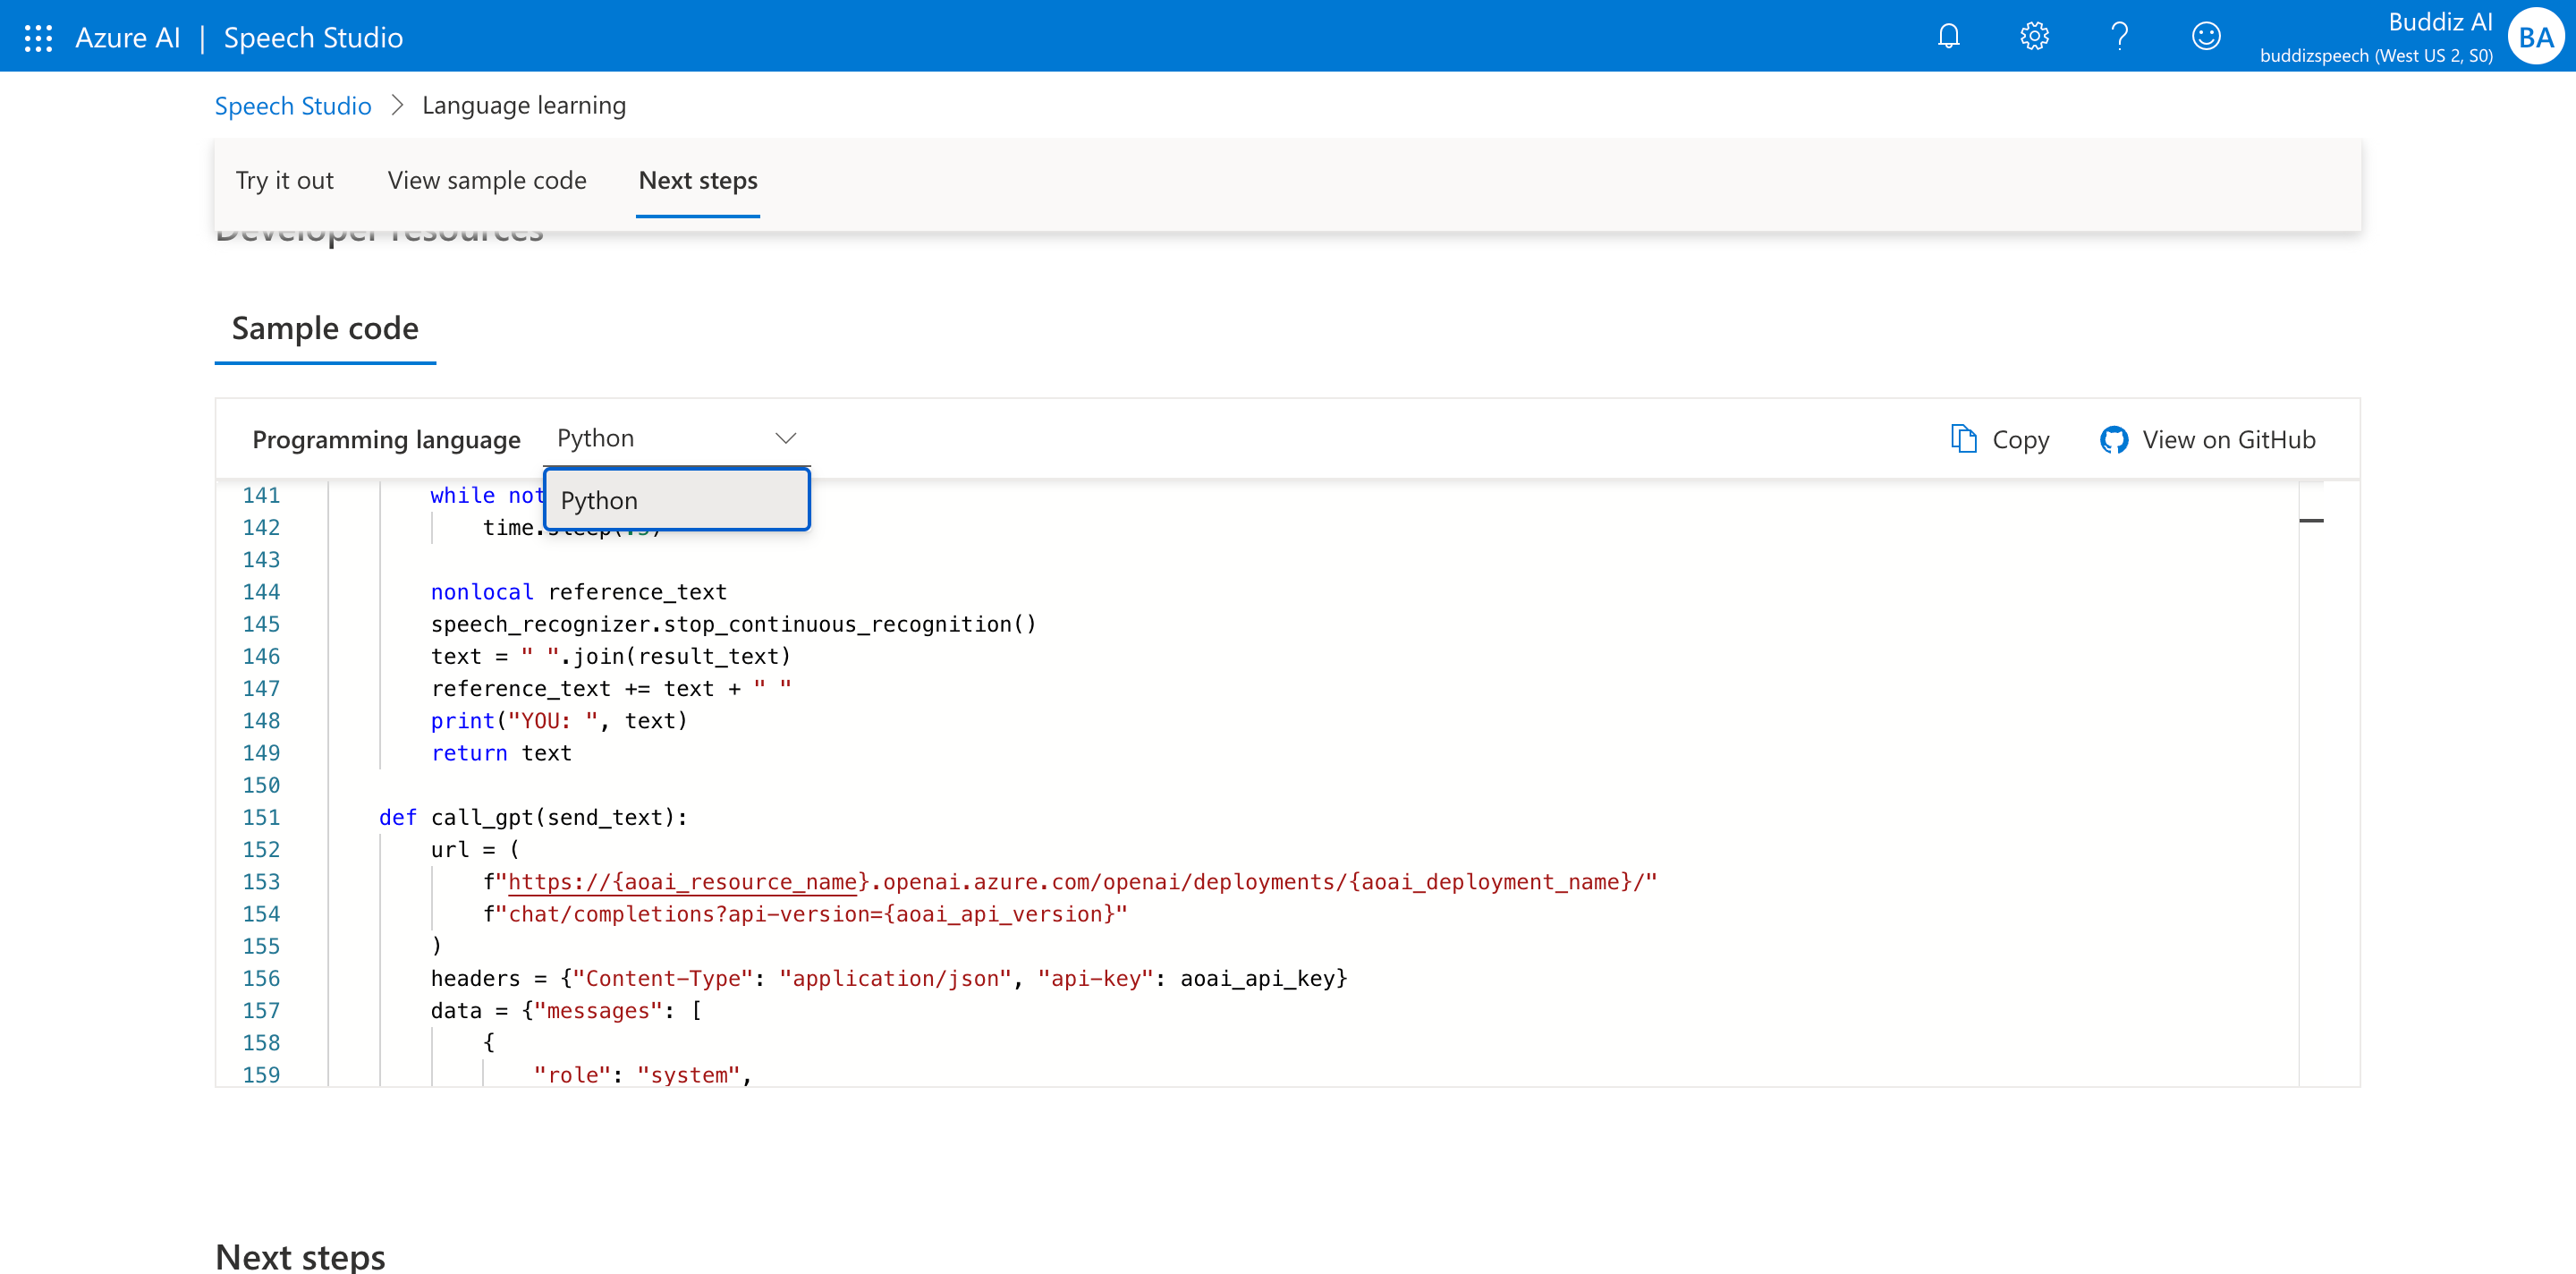Open Speech Studio breadcrumb link

(x=293, y=106)
